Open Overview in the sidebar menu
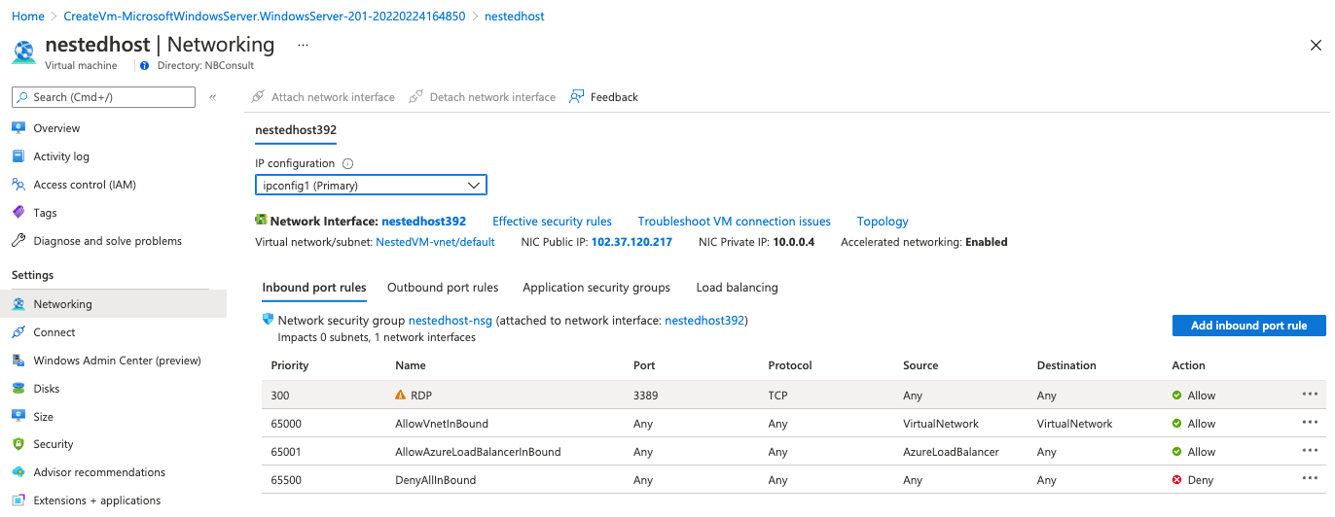The width and height of the screenshot is (1335, 517). pos(56,128)
